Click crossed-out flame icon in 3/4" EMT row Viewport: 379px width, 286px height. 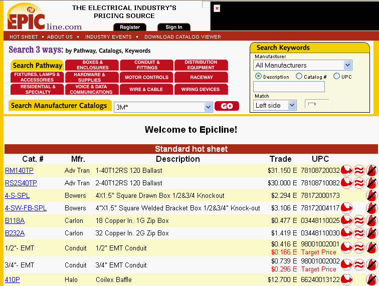pos(372,265)
